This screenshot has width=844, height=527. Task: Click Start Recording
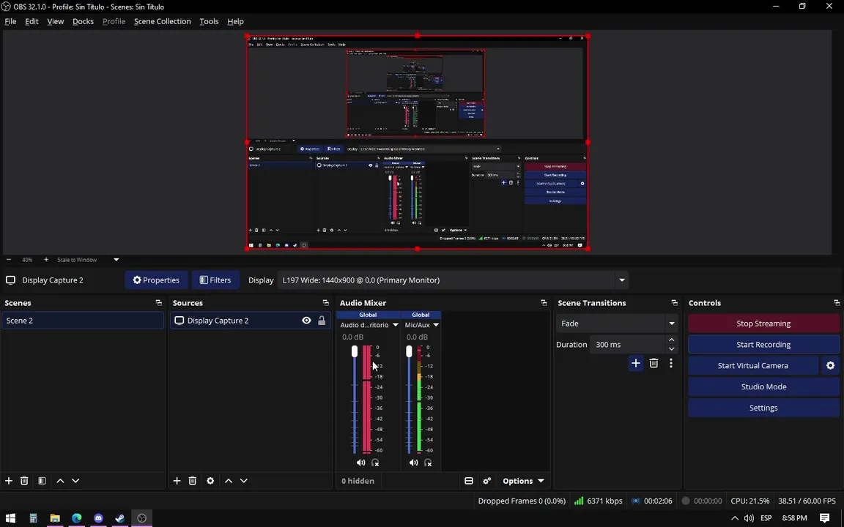tap(763, 345)
